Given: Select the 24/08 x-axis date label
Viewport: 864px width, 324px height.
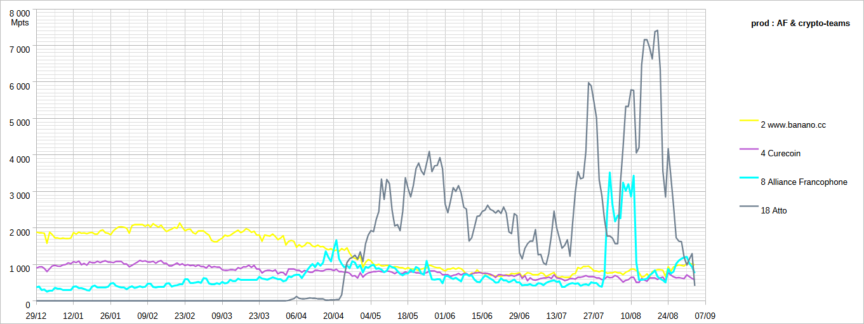Looking at the screenshot, I should click(x=668, y=315).
